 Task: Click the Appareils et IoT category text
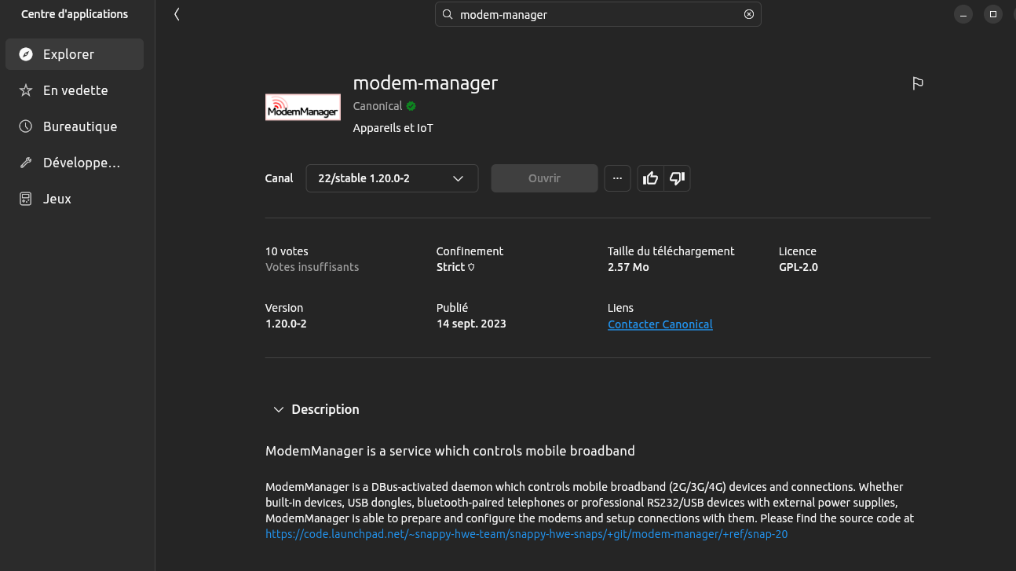(393, 128)
